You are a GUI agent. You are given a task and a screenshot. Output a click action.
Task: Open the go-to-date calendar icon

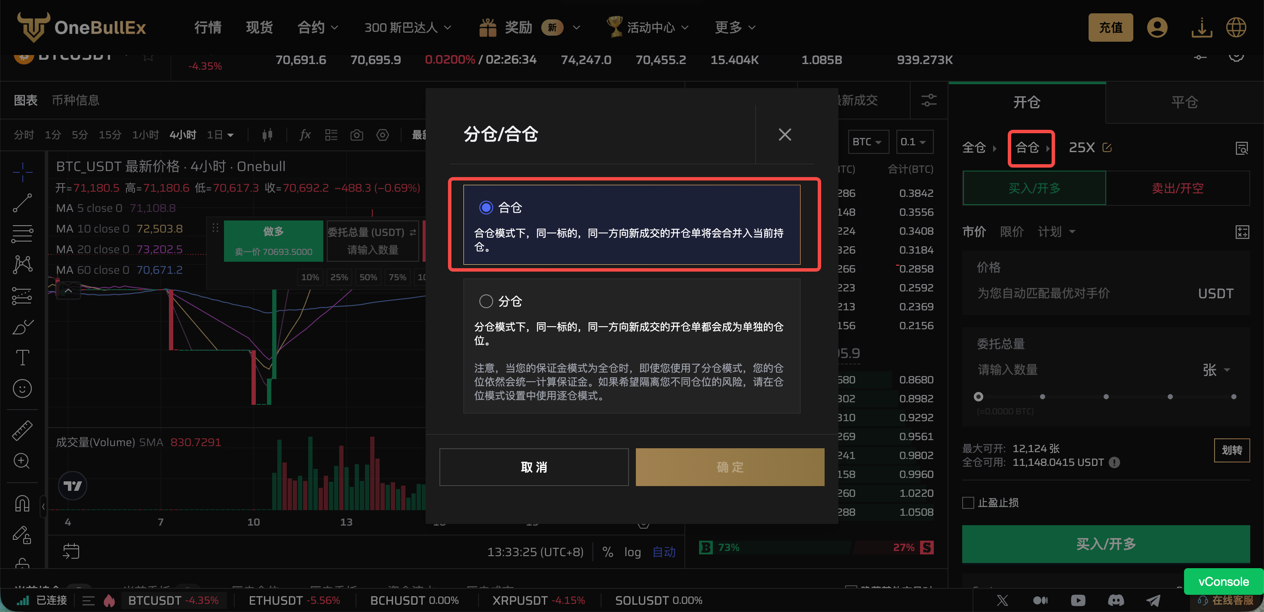[x=71, y=551]
